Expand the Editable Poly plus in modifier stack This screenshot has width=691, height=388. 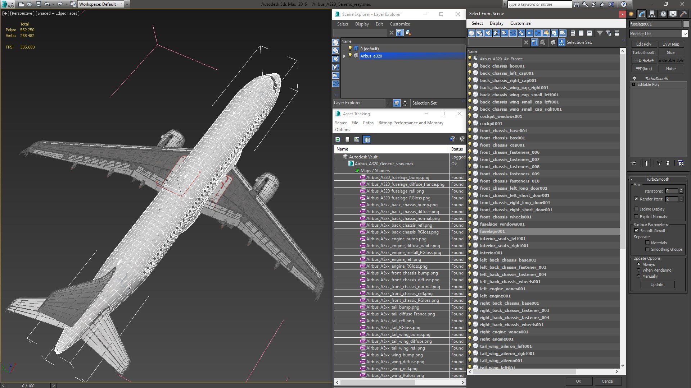(x=634, y=84)
